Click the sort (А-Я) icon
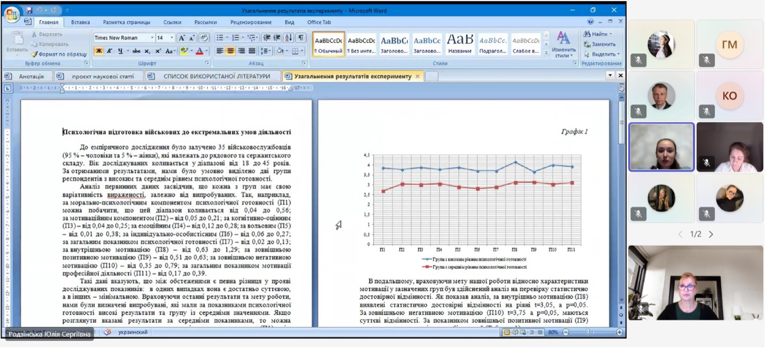 [x=289, y=38]
